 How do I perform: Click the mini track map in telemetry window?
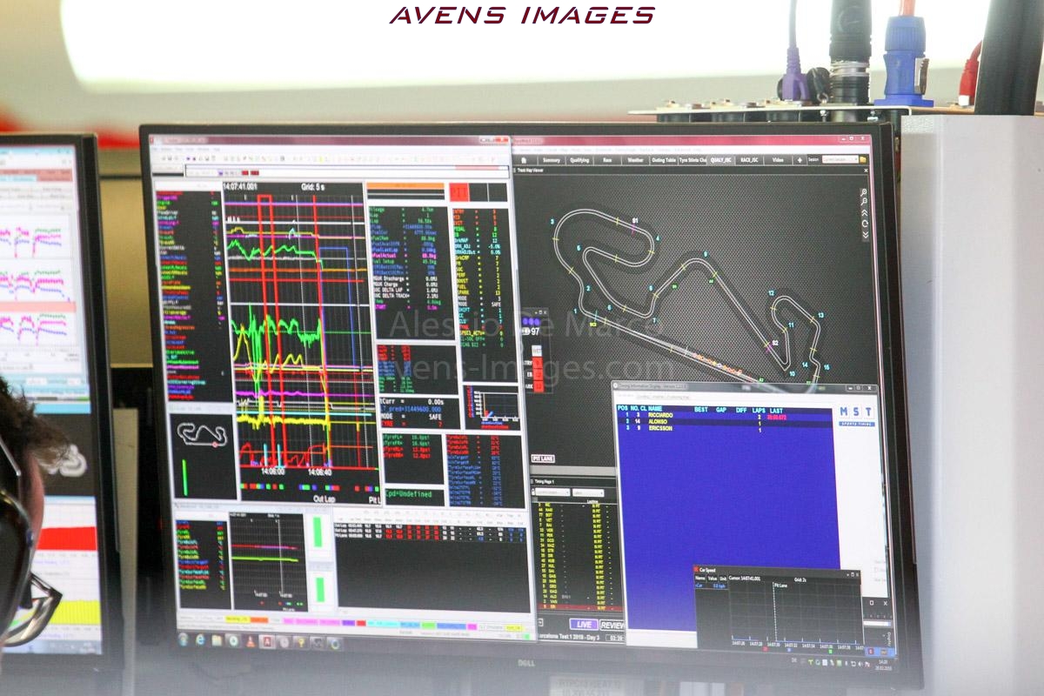[203, 433]
